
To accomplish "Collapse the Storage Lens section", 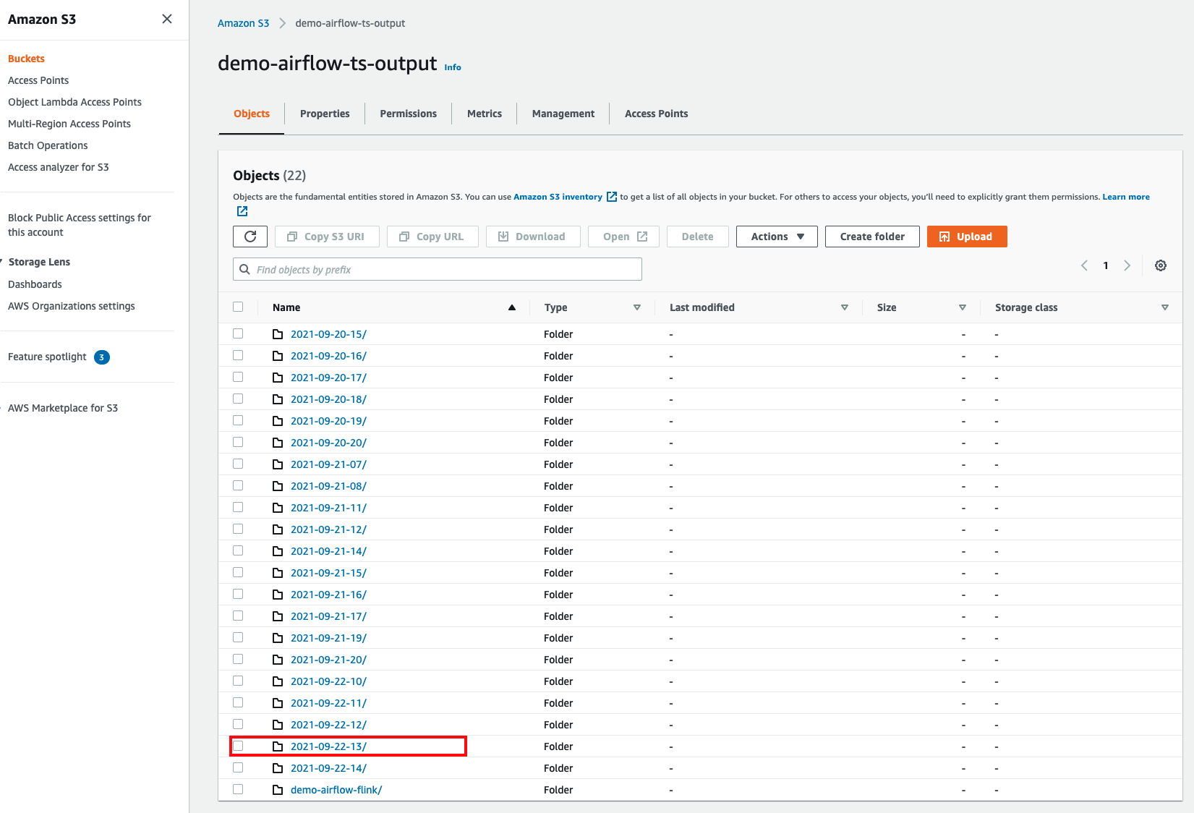I will (2, 262).
